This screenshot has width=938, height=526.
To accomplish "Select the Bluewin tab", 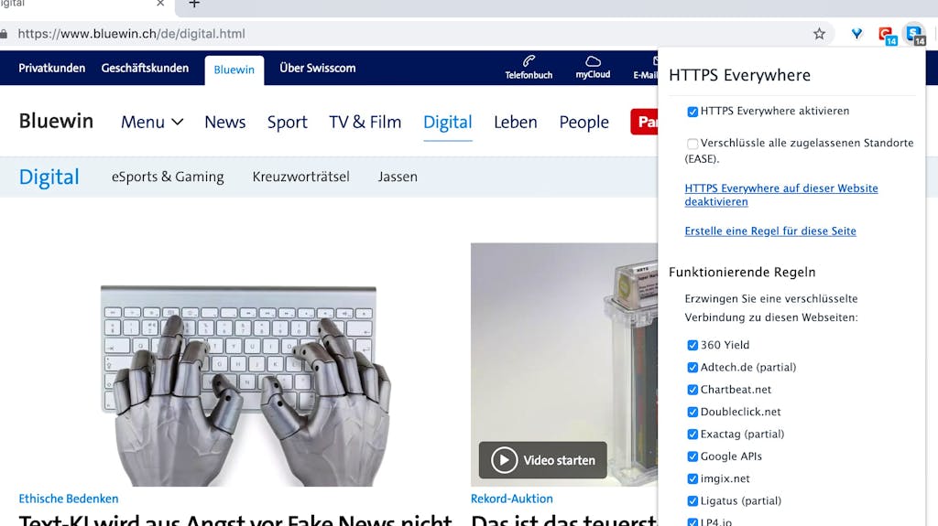I will [x=234, y=70].
